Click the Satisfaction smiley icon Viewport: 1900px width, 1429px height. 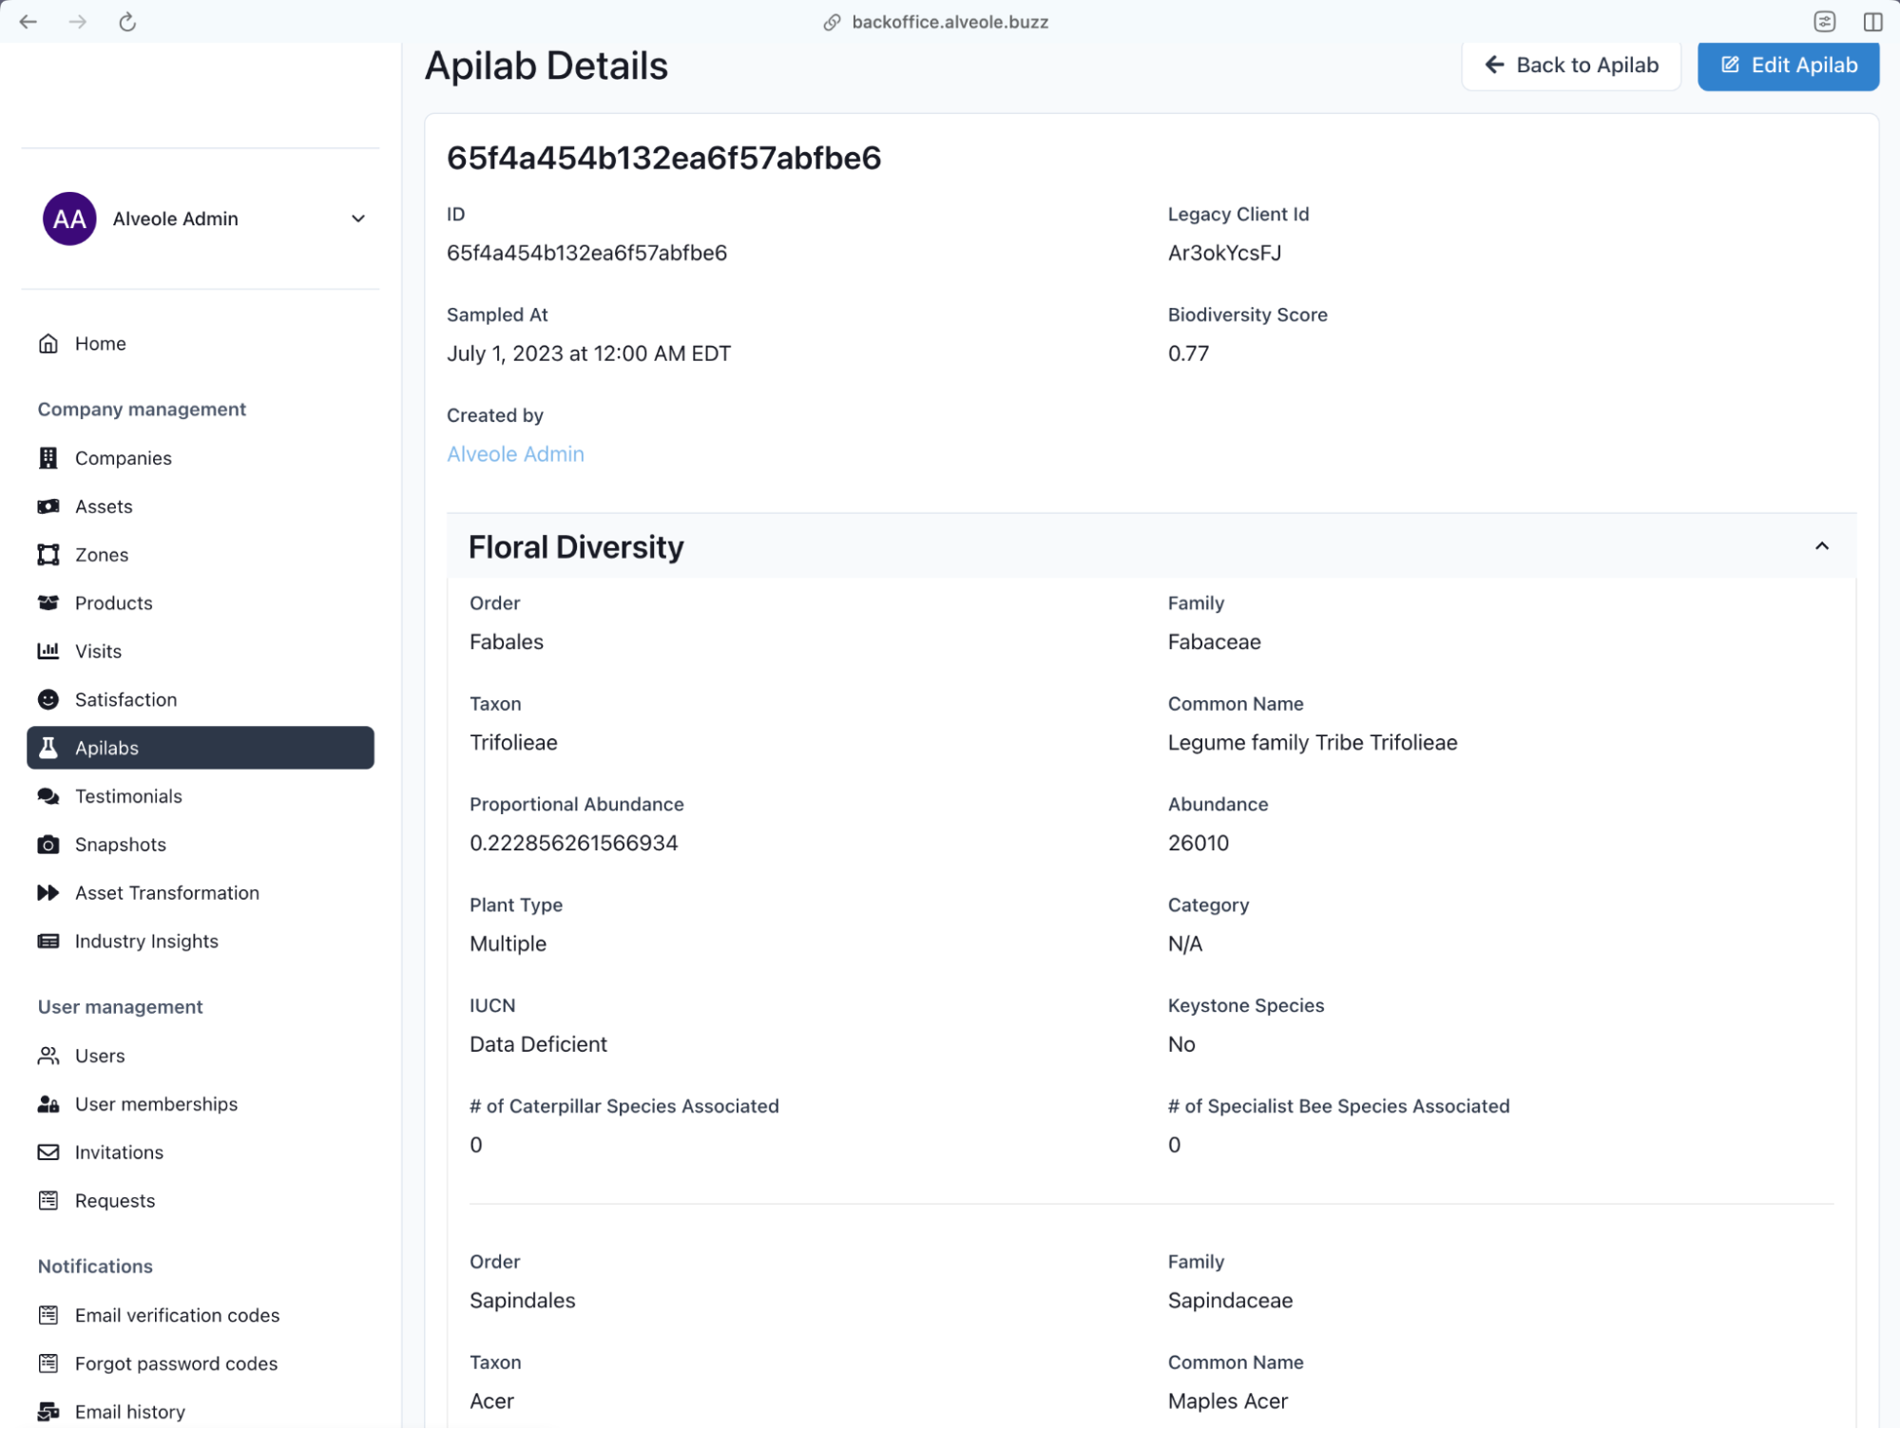[x=48, y=699]
